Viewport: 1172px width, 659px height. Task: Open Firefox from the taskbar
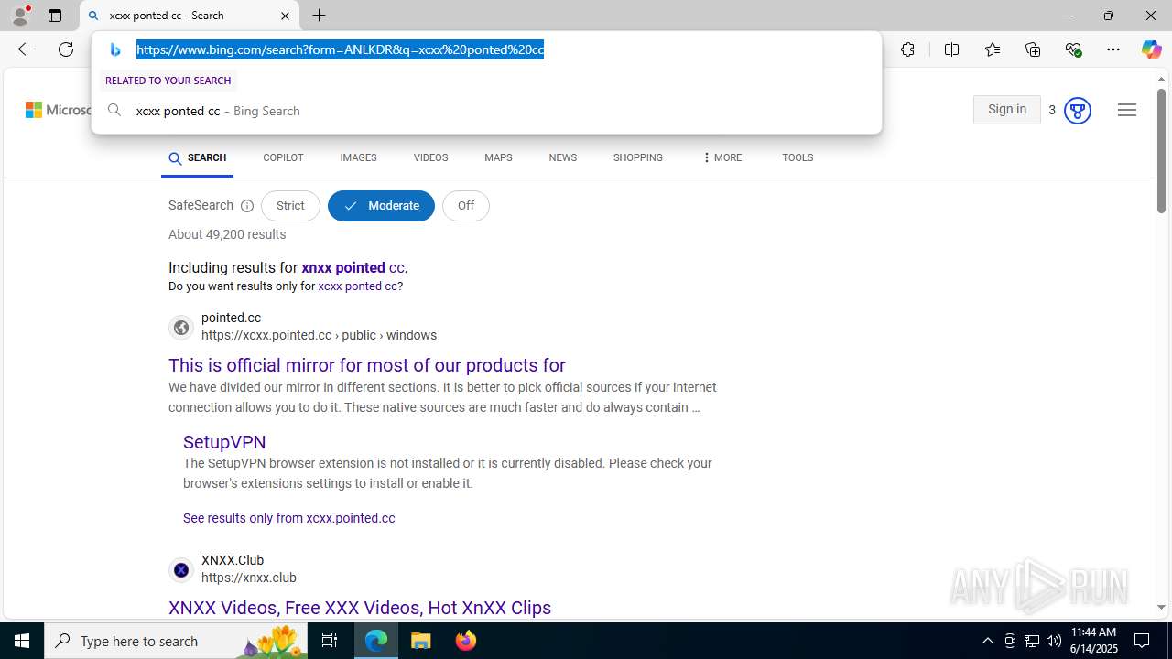tap(466, 641)
